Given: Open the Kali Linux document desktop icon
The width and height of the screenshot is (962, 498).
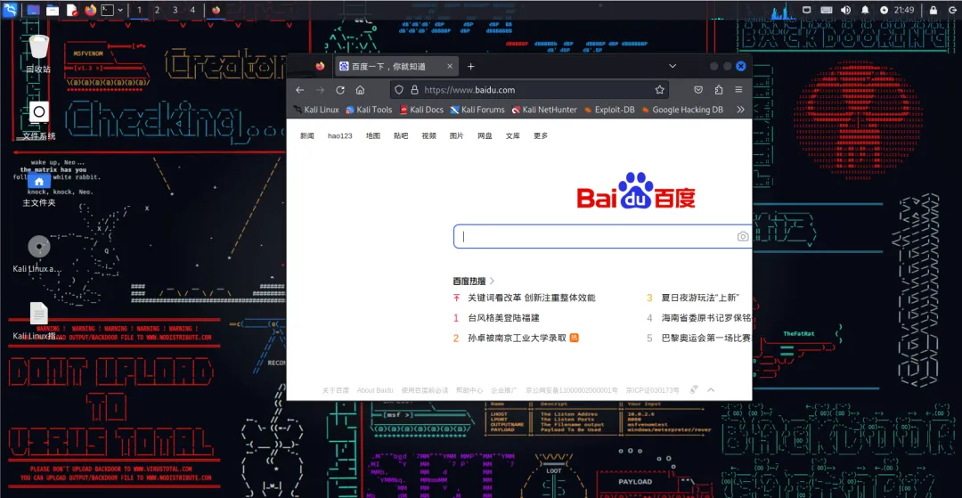Looking at the screenshot, I should point(38,320).
